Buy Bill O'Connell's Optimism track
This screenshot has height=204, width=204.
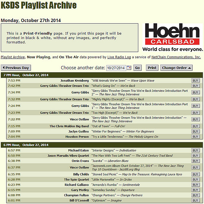coord(195,200)
